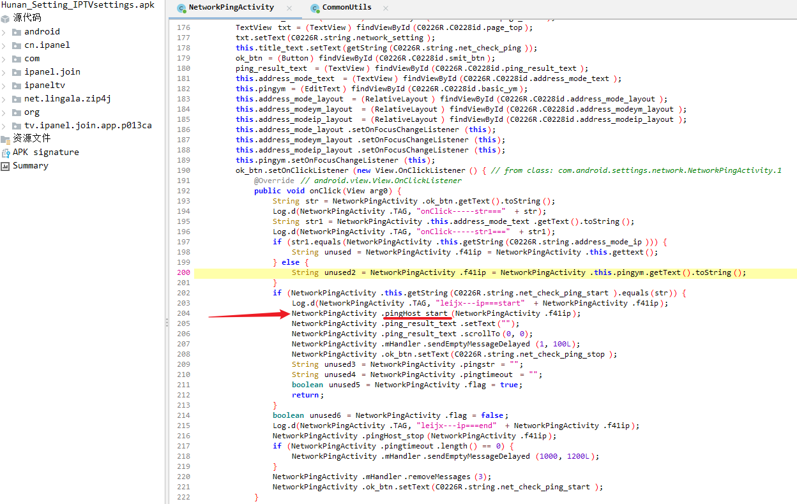Click line number 200 in the gutter

coord(183,272)
